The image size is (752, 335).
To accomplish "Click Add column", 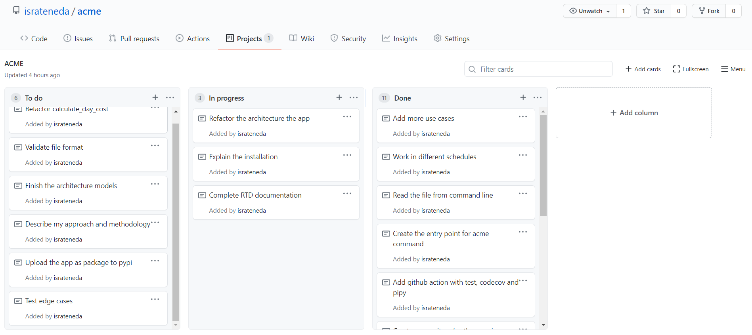I will click(x=634, y=113).
